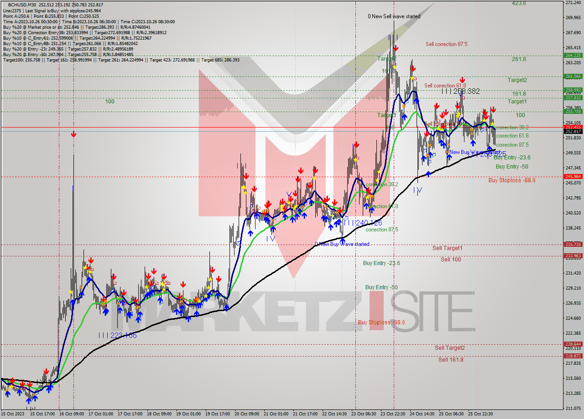Click the '0 New Sell wave started' label
Screen dimensions: 584x419
(x=394, y=16)
